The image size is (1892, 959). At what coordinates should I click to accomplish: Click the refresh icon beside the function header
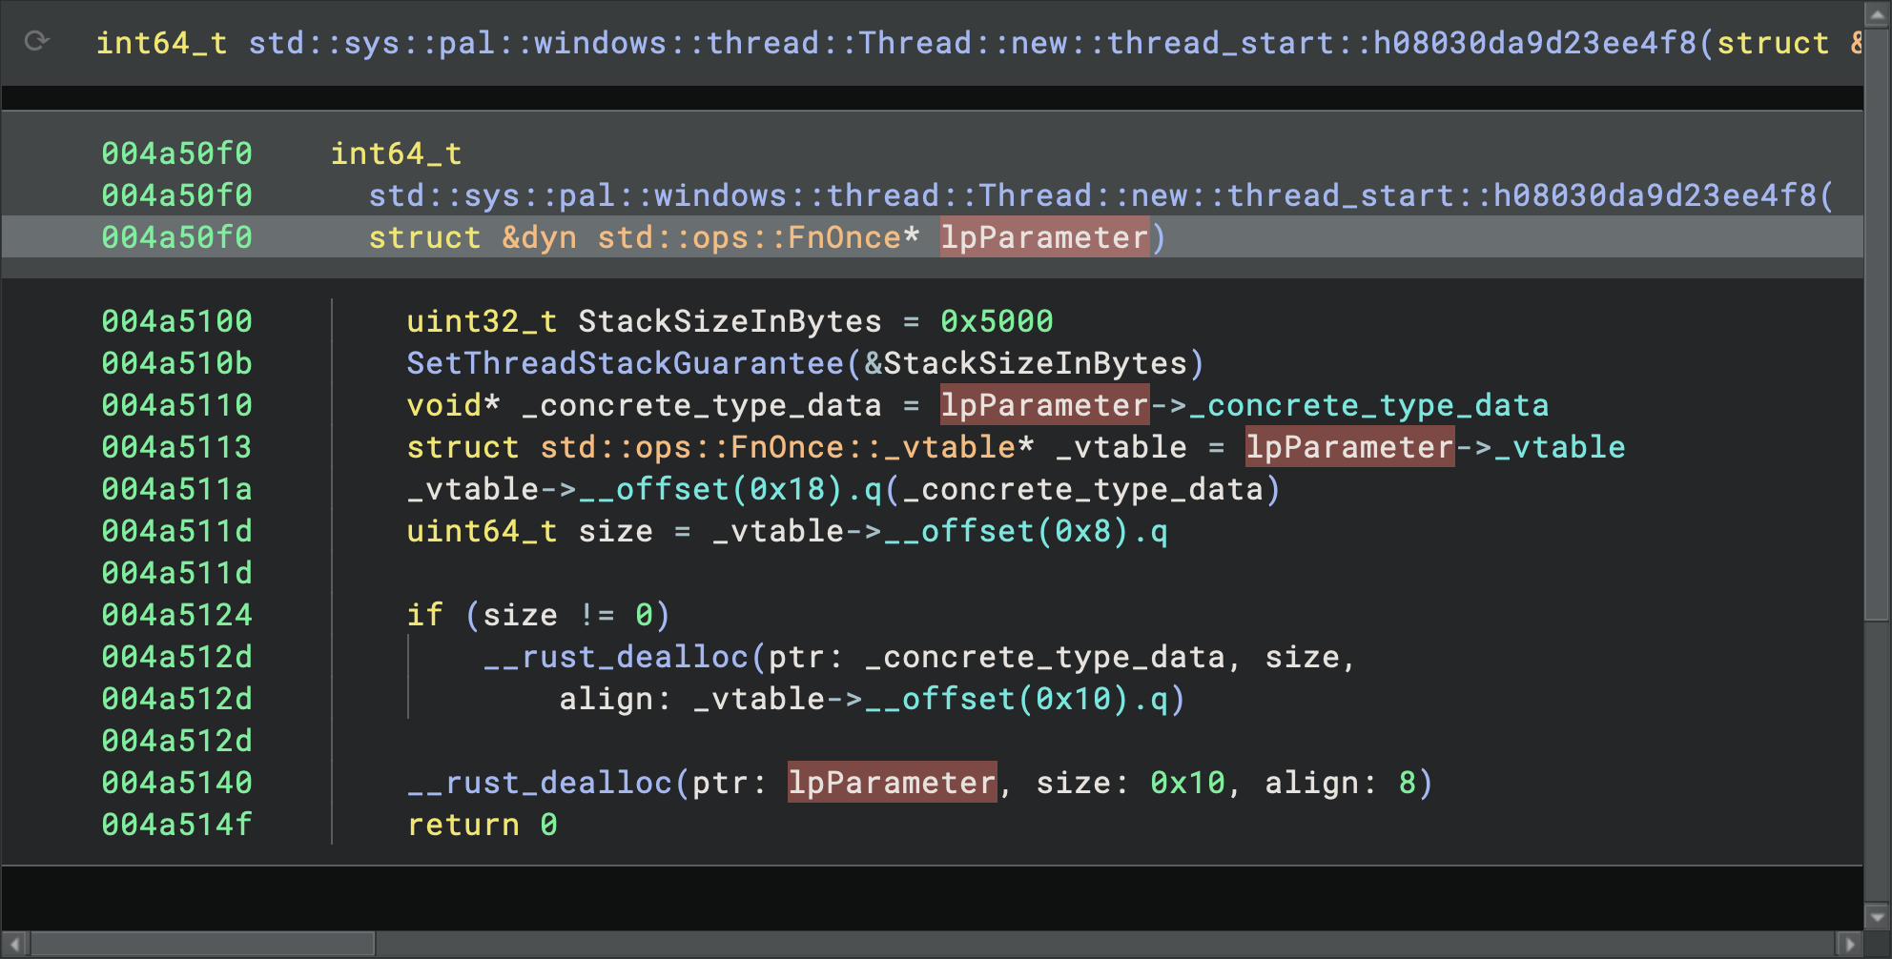(x=37, y=41)
